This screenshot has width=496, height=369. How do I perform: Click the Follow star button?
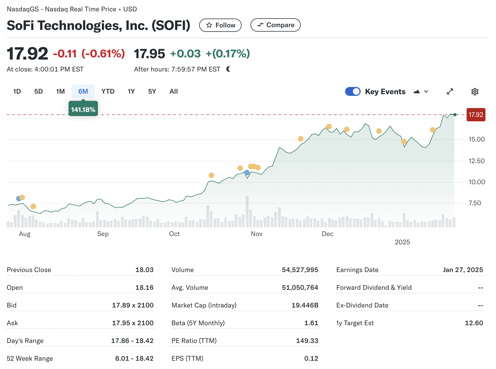click(220, 25)
